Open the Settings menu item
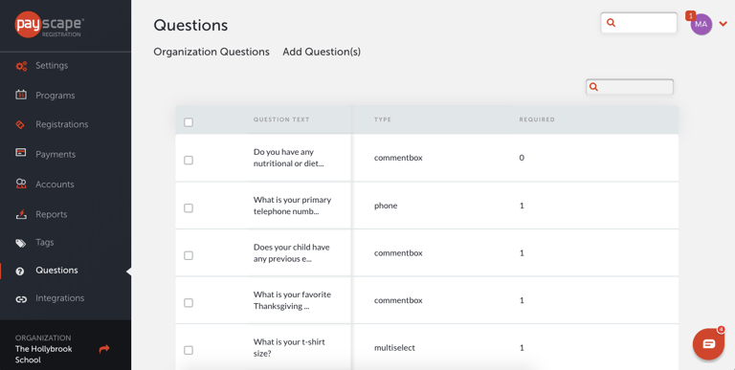 click(x=52, y=66)
